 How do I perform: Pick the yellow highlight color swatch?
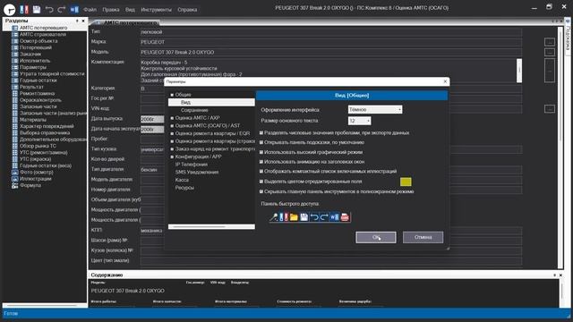point(406,182)
